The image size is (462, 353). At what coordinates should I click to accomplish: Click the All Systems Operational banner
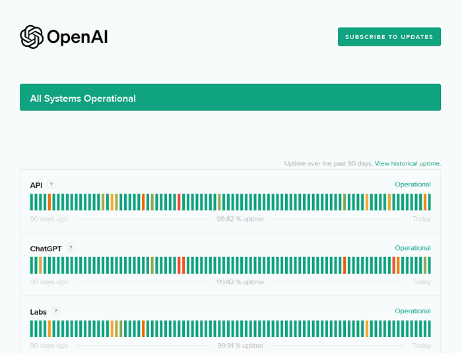[x=230, y=97]
